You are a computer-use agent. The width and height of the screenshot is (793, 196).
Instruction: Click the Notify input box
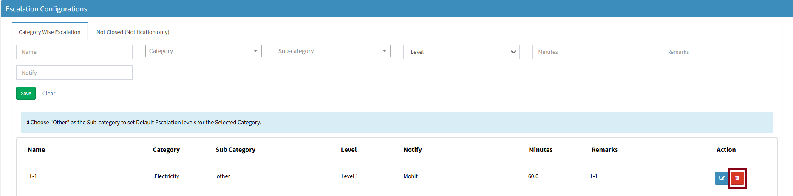74,73
